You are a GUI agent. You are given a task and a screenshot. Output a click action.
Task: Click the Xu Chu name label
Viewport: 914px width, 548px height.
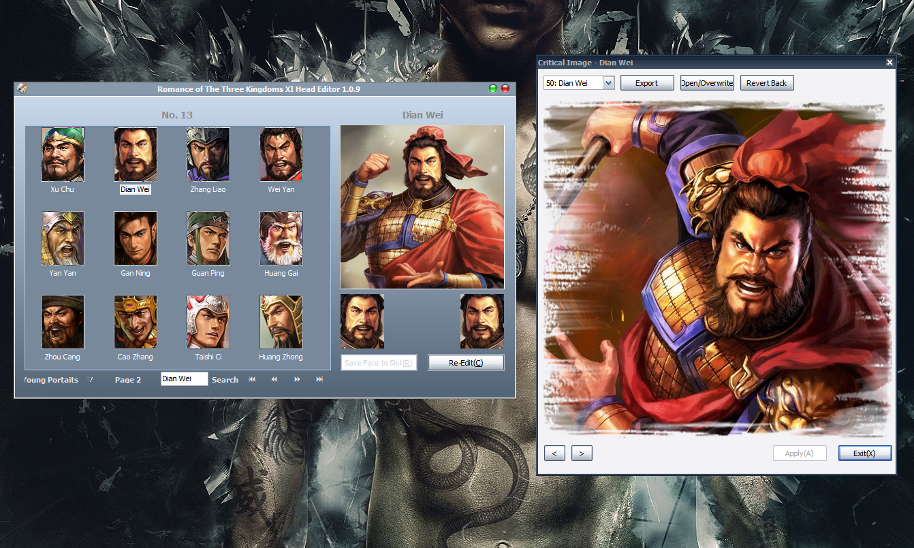coord(63,189)
